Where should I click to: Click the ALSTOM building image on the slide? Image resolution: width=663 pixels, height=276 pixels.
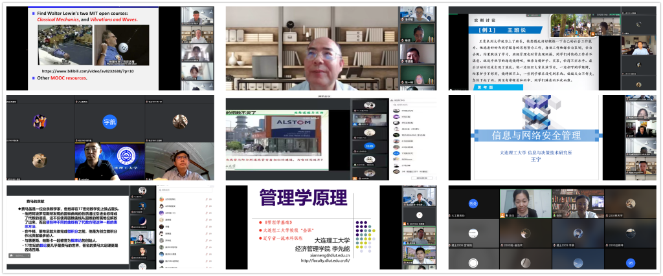(x=274, y=136)
